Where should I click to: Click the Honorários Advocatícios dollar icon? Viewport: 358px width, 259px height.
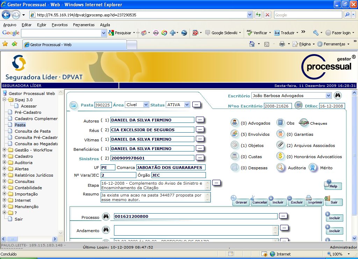point(280,156)
